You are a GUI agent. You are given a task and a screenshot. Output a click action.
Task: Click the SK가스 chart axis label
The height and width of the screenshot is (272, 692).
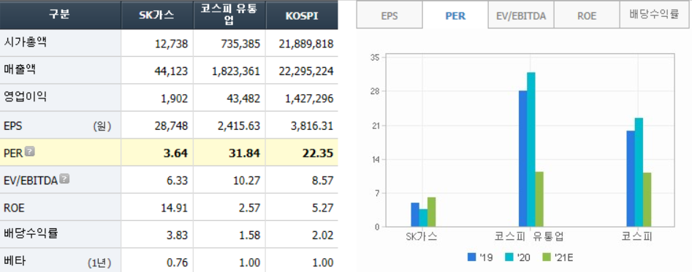pos(422,237)
